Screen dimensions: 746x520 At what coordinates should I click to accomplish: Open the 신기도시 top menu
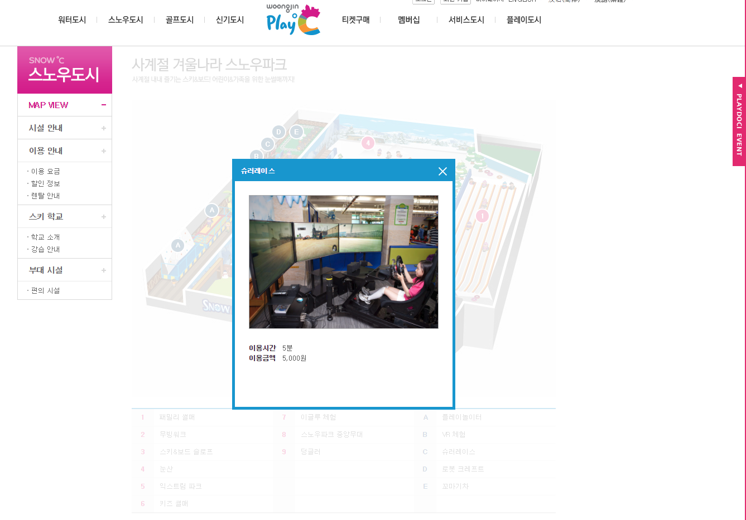pyautogui.click(x=230, y=20)
